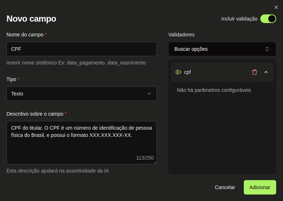Disable the Incluir validação switch

(x=268, y=19)
